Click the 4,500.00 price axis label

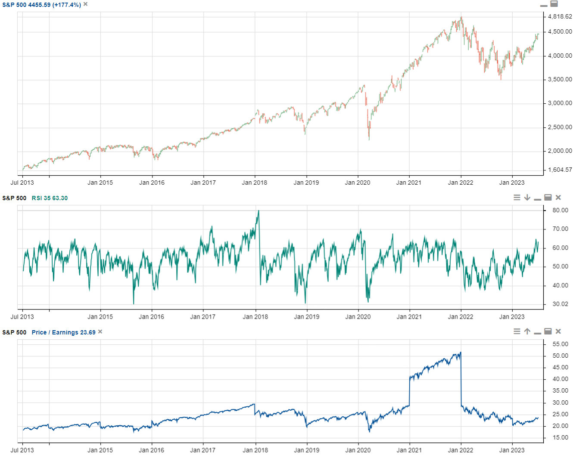coord(560,32)
